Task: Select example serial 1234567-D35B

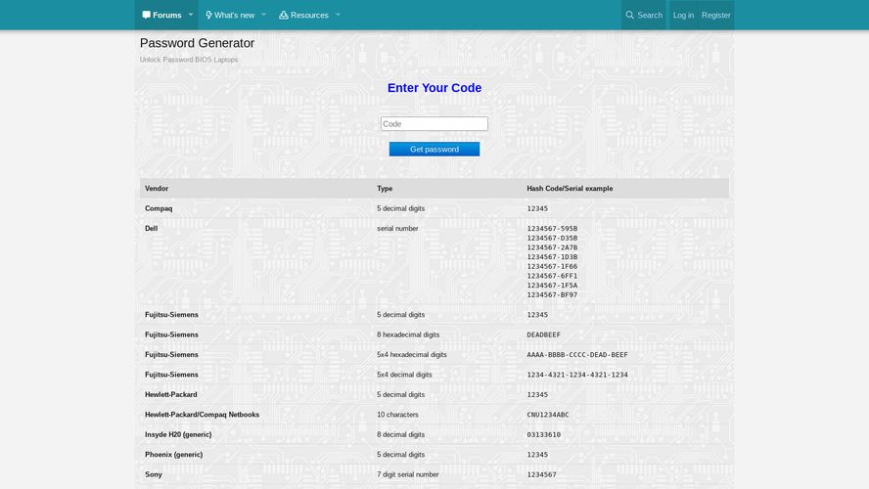Action: point(552,238)
